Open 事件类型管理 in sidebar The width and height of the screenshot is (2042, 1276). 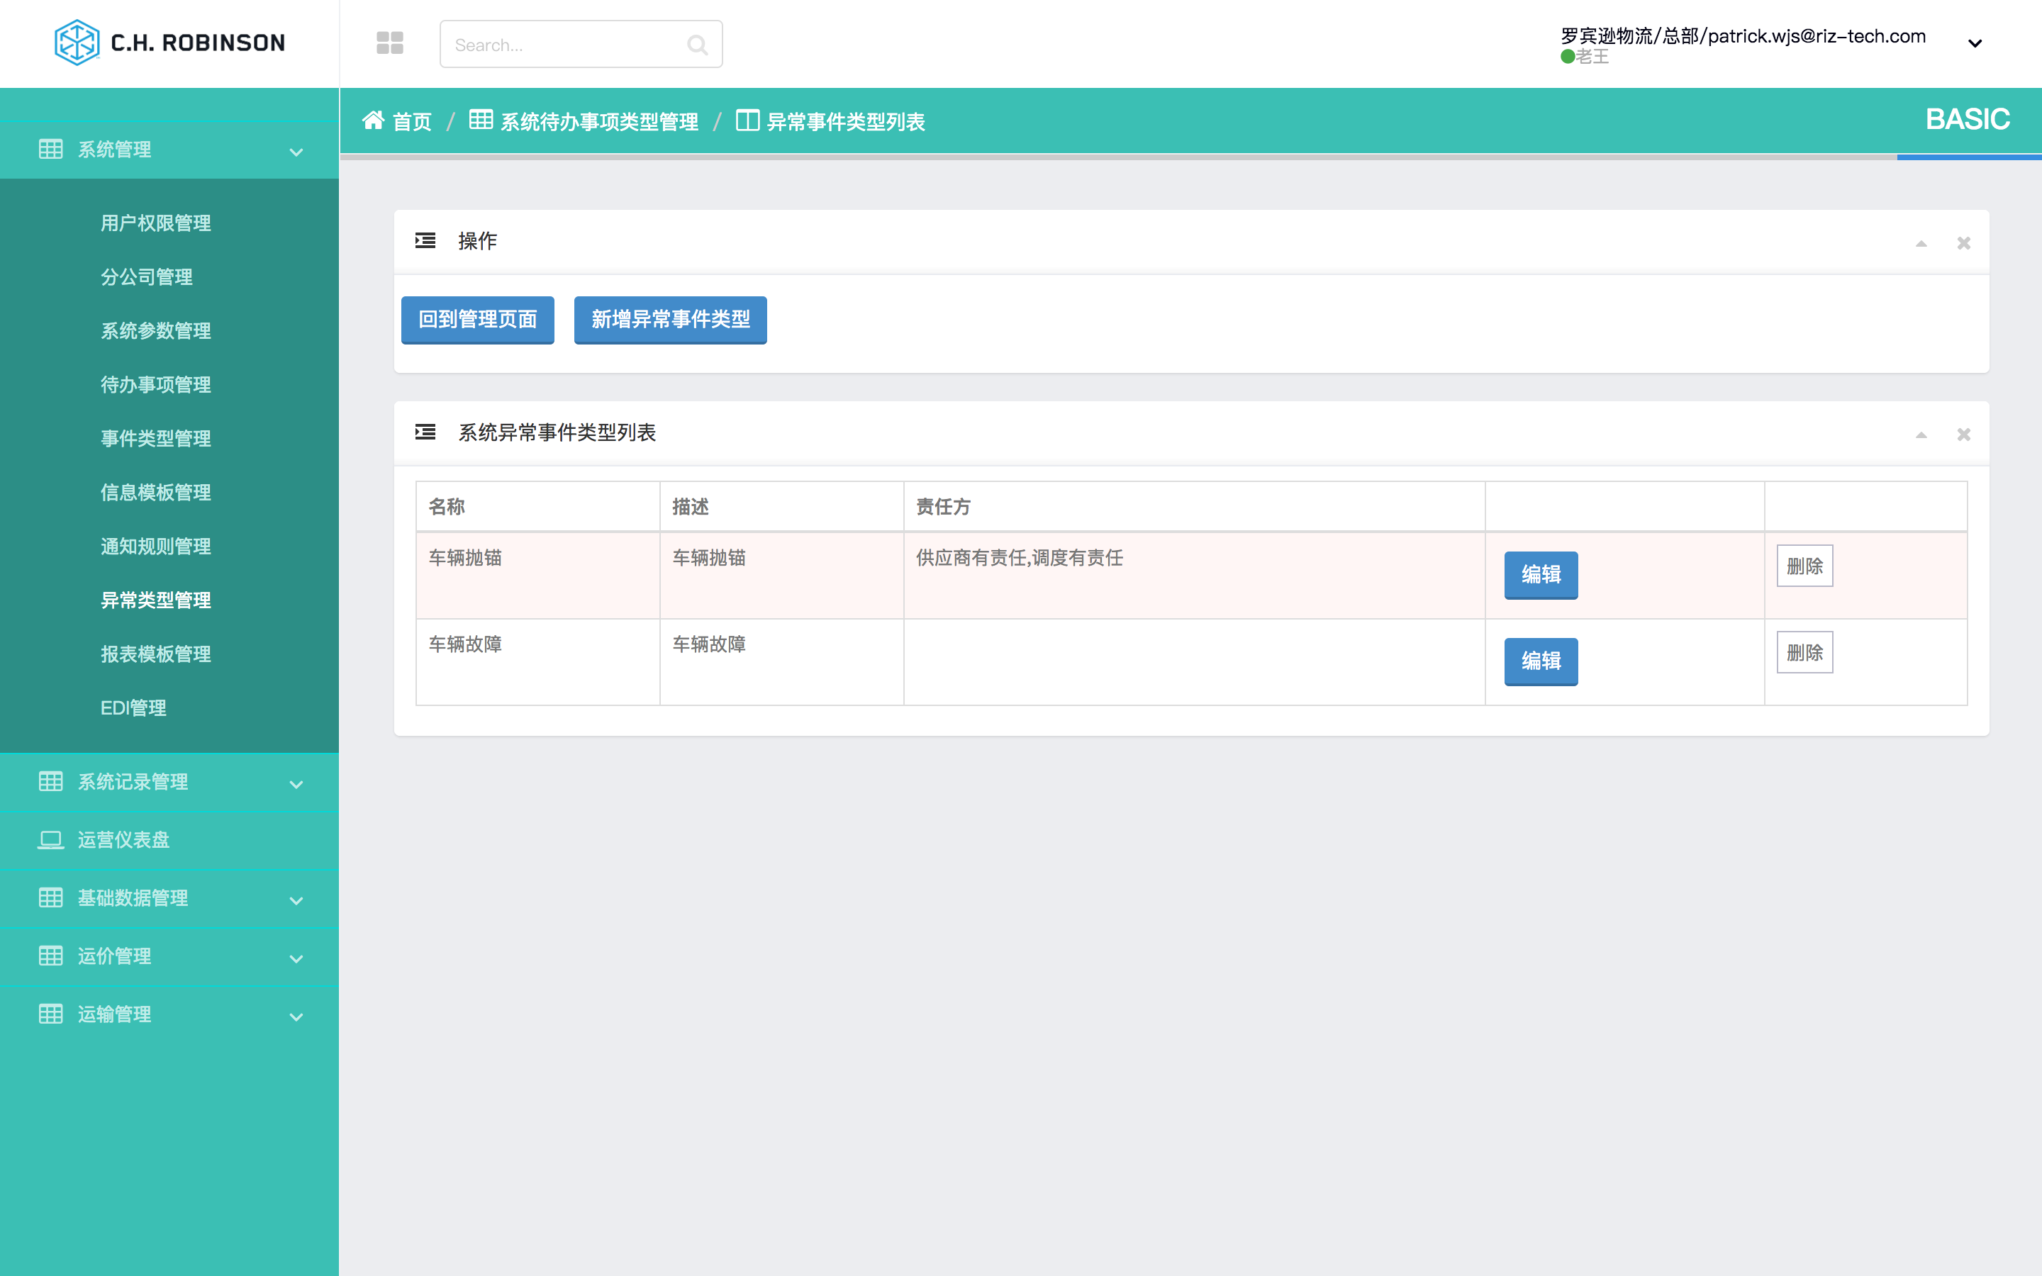(156, 439)
